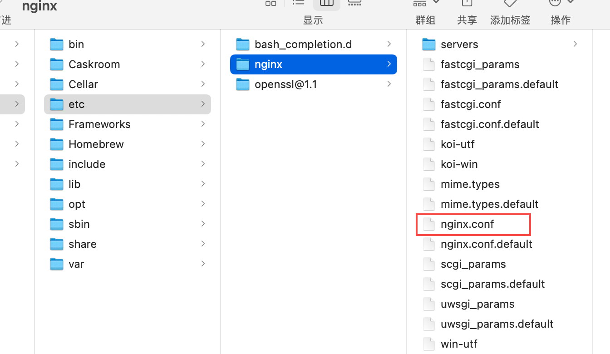This screenshot has width=610, height=354.
Task: Expand the Frameworks folder chevron
Action: pos(203,124)
